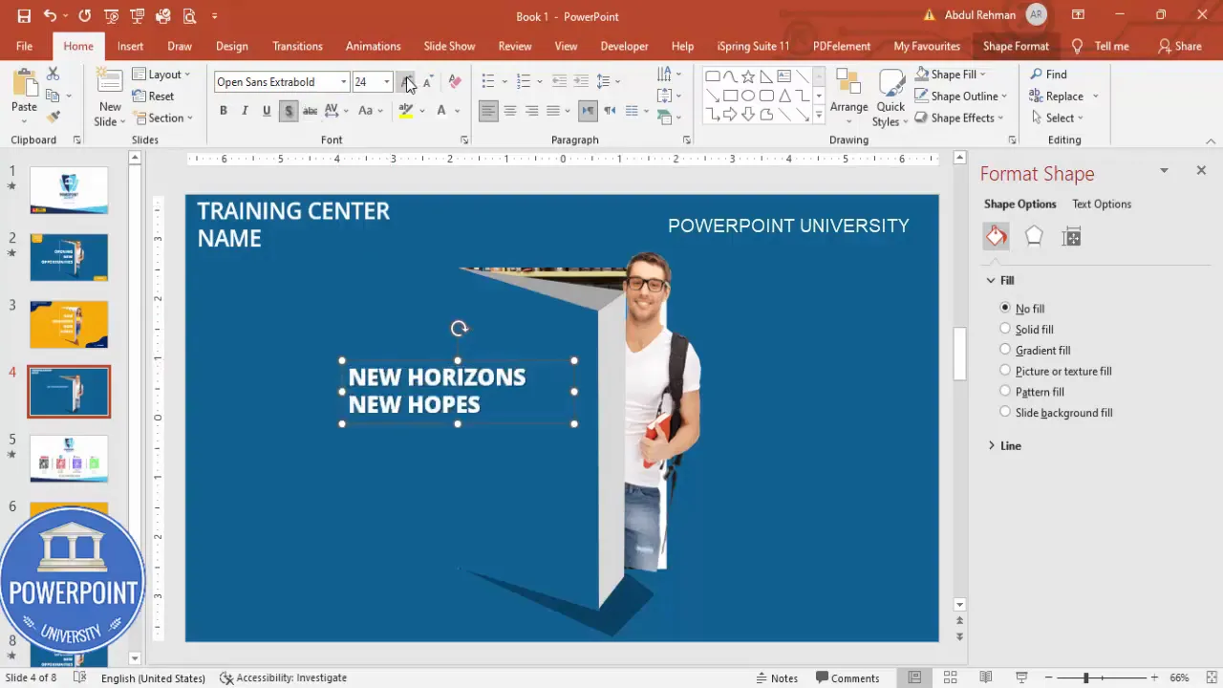Open the Section dropdown

163,118
